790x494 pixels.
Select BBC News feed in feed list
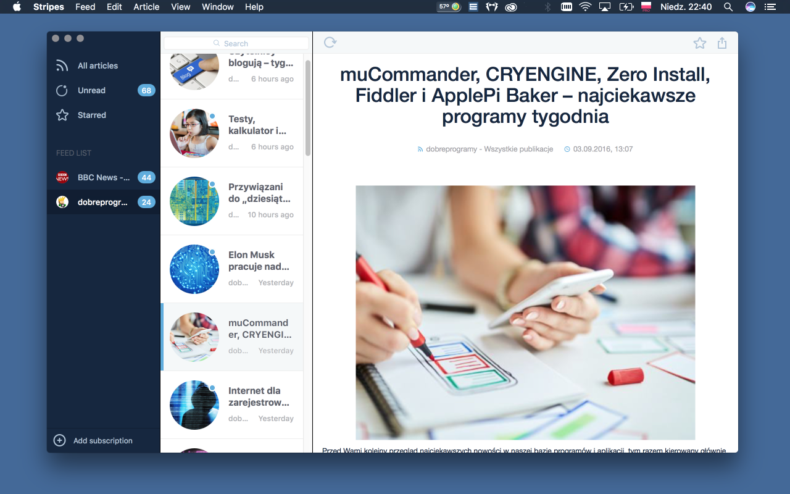pos(103,177)
